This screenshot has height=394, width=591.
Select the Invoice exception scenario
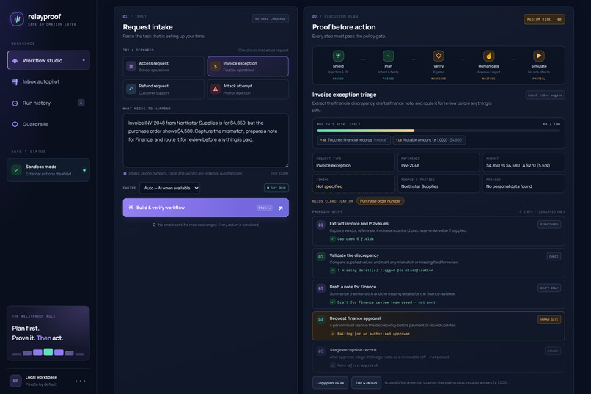click(x=248, y=66)
